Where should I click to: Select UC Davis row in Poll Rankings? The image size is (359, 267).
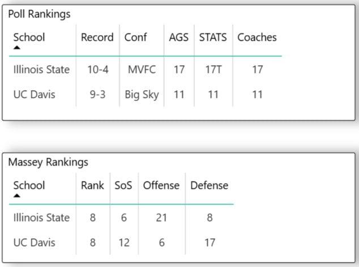coord(34,95)
